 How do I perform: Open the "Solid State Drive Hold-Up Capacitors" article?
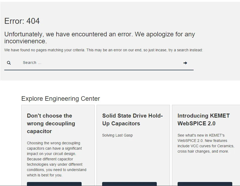[x=133, y=119]
